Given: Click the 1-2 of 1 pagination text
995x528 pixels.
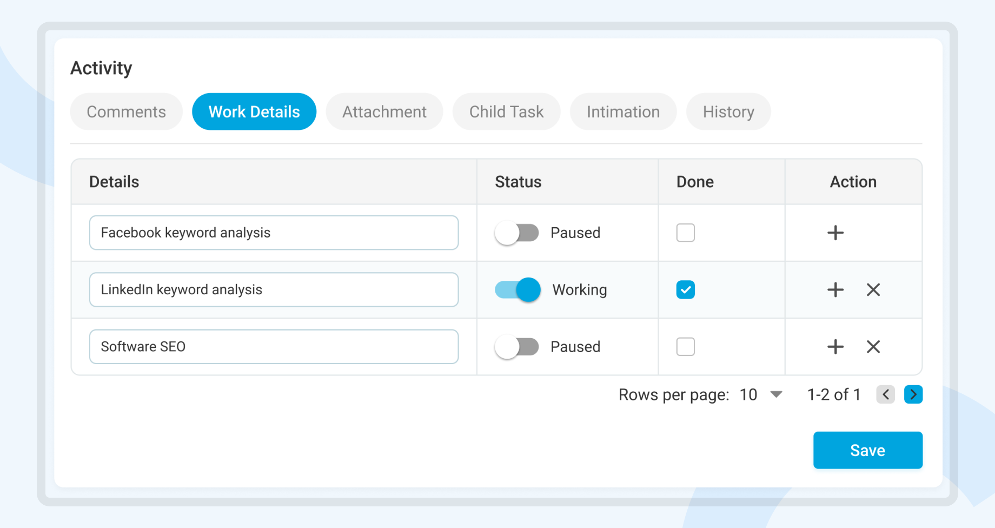Looking at the screenshot, I should [833, 394].
